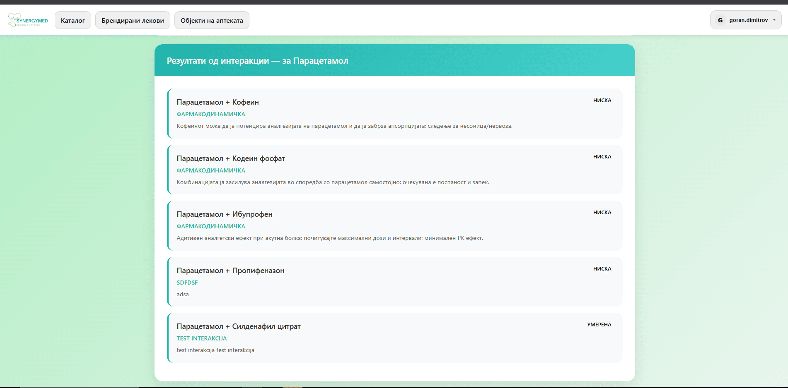The width and height of the screenshot is (788, 388).
Task: Click the Парацетамол + Пропифеназон heading
Action: pyautogui.click(x=230, y=271)
